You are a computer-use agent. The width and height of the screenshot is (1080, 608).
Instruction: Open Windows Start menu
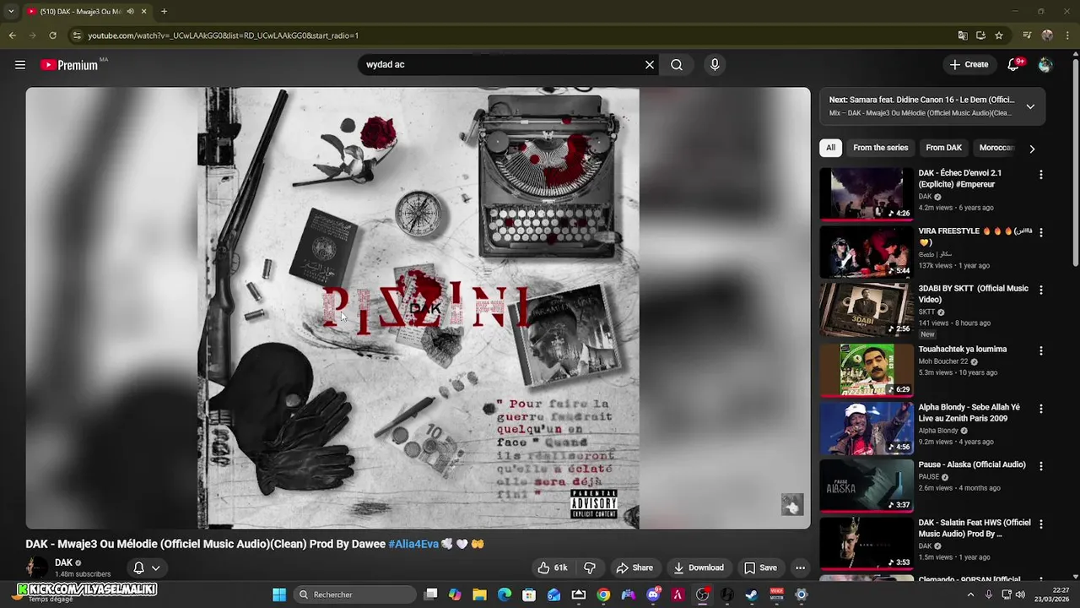pyautogui.click(x=279, y=594)
